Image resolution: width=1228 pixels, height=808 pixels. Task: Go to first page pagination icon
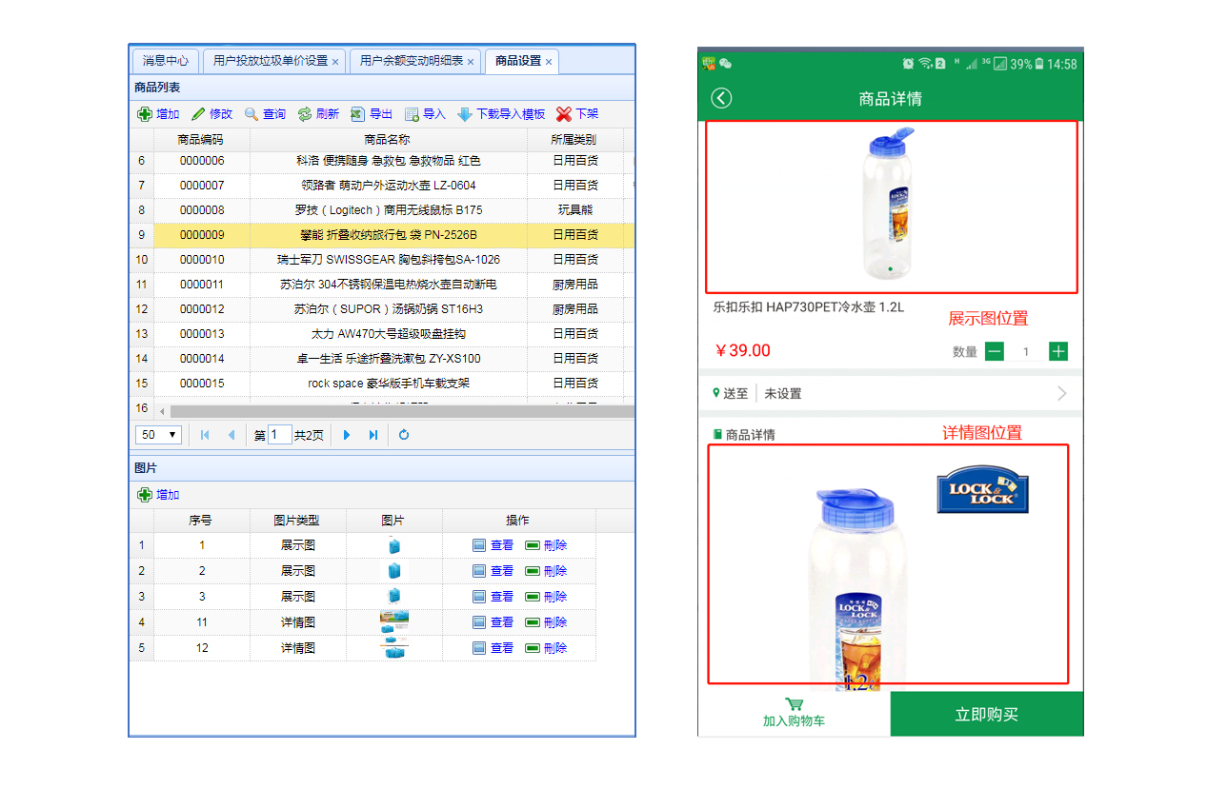pyautogui.click(x=204, y=435)
